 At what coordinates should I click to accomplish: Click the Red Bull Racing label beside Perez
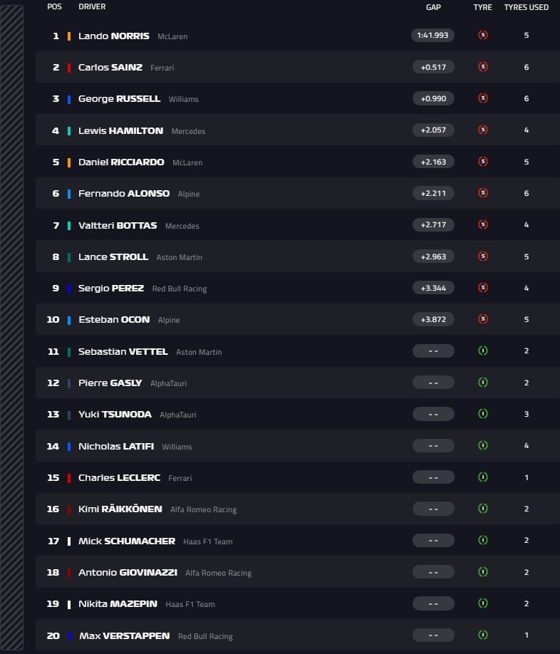180,289
